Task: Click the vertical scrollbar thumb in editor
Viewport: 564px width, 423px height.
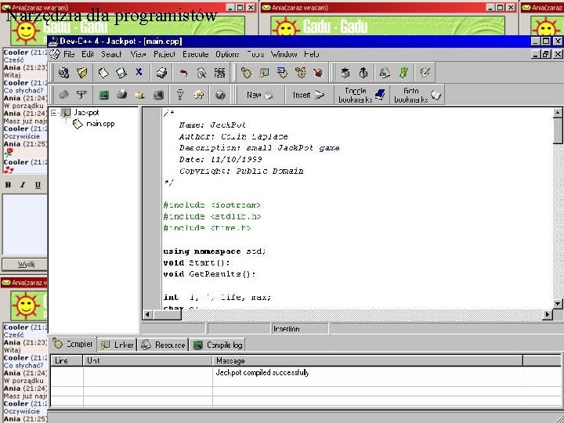Action: click(x=558, y=132)
